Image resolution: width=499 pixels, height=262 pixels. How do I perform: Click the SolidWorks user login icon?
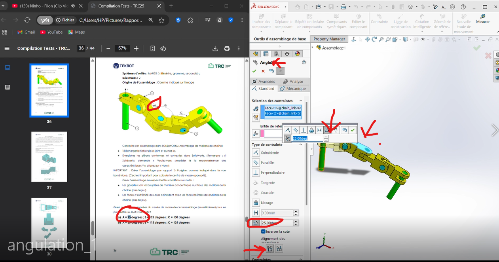point(452,7)
